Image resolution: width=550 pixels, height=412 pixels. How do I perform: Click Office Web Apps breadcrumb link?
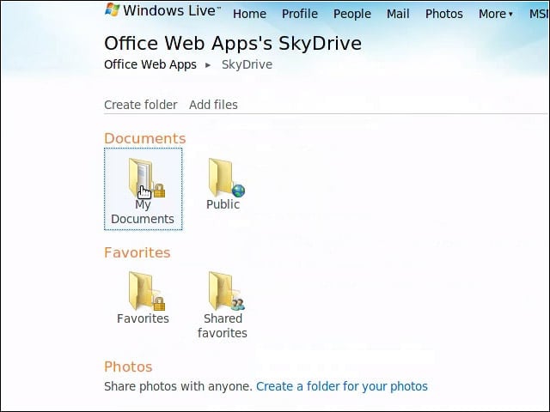tap(150, 64)
